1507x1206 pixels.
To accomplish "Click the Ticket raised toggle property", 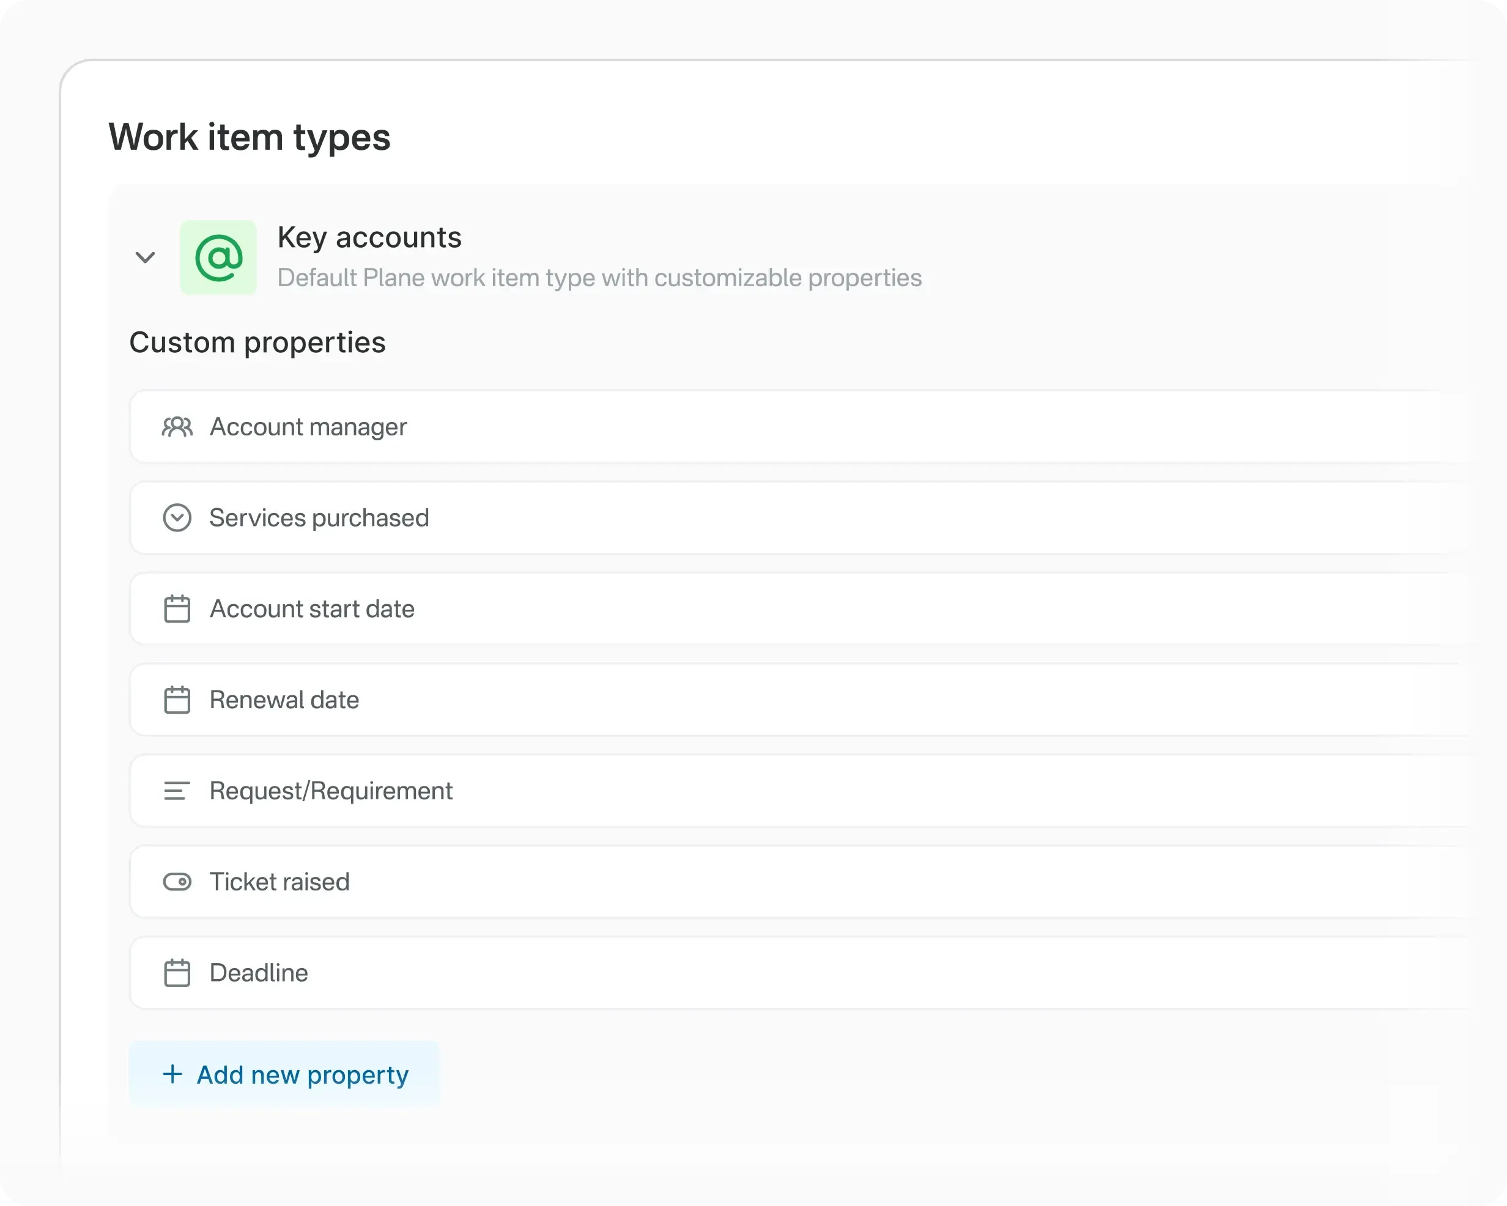I will [x=280, y=882].
